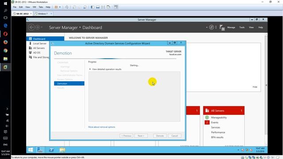Click Cancel in the demotion wizard
This screenshot has height=159, width=283.
pyautogui.click(x=175, y=136)
